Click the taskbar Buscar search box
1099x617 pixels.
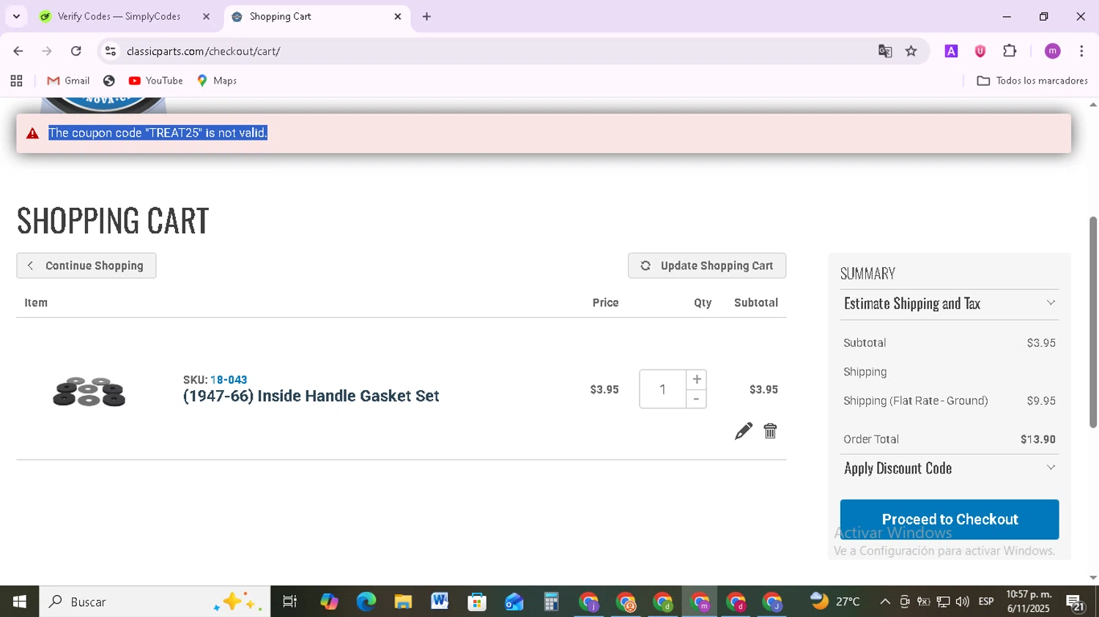(155, 602)
